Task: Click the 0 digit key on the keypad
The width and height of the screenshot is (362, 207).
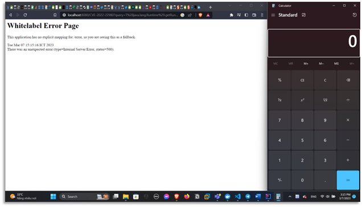Action: pyautogui.click(x=302, y=180)
